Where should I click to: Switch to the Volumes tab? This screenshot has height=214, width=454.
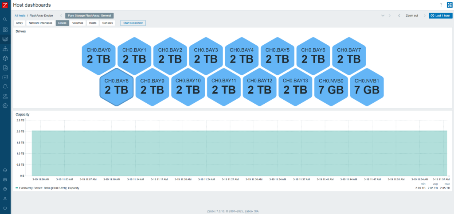point(78,23)
